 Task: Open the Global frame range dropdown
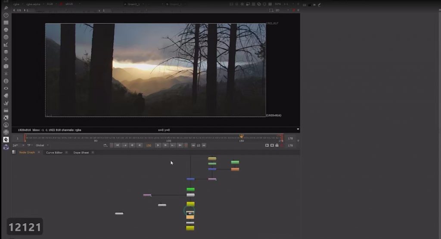point(42,145)
